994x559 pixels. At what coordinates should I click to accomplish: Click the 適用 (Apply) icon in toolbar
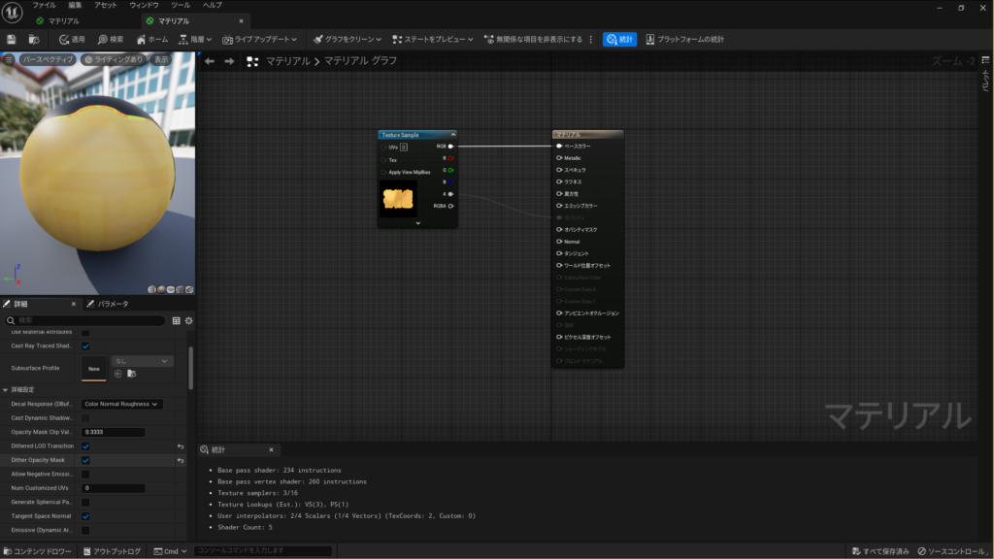coord(66,40)
